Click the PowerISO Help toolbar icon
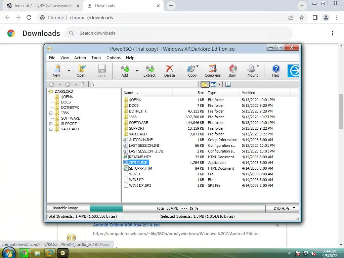Image resolution: width=344 pixels, height=258 pixels. (276, 71)
